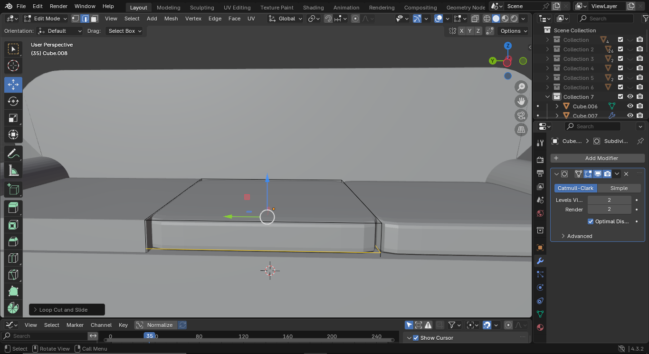The height and width of the screenshot is (354, 649).
Task: Switch to rendered viewport shading
Action: coord(514,19)
